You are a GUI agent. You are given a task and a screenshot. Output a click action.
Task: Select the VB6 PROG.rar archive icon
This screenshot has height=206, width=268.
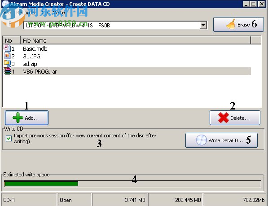[x=7, y=71]
